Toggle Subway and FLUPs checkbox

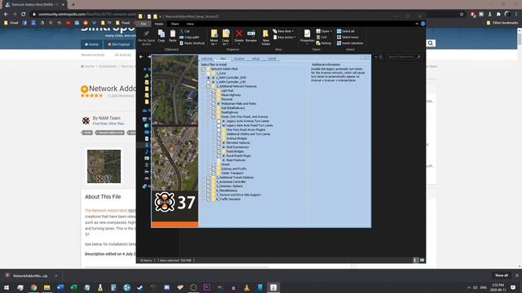(214, 168)
